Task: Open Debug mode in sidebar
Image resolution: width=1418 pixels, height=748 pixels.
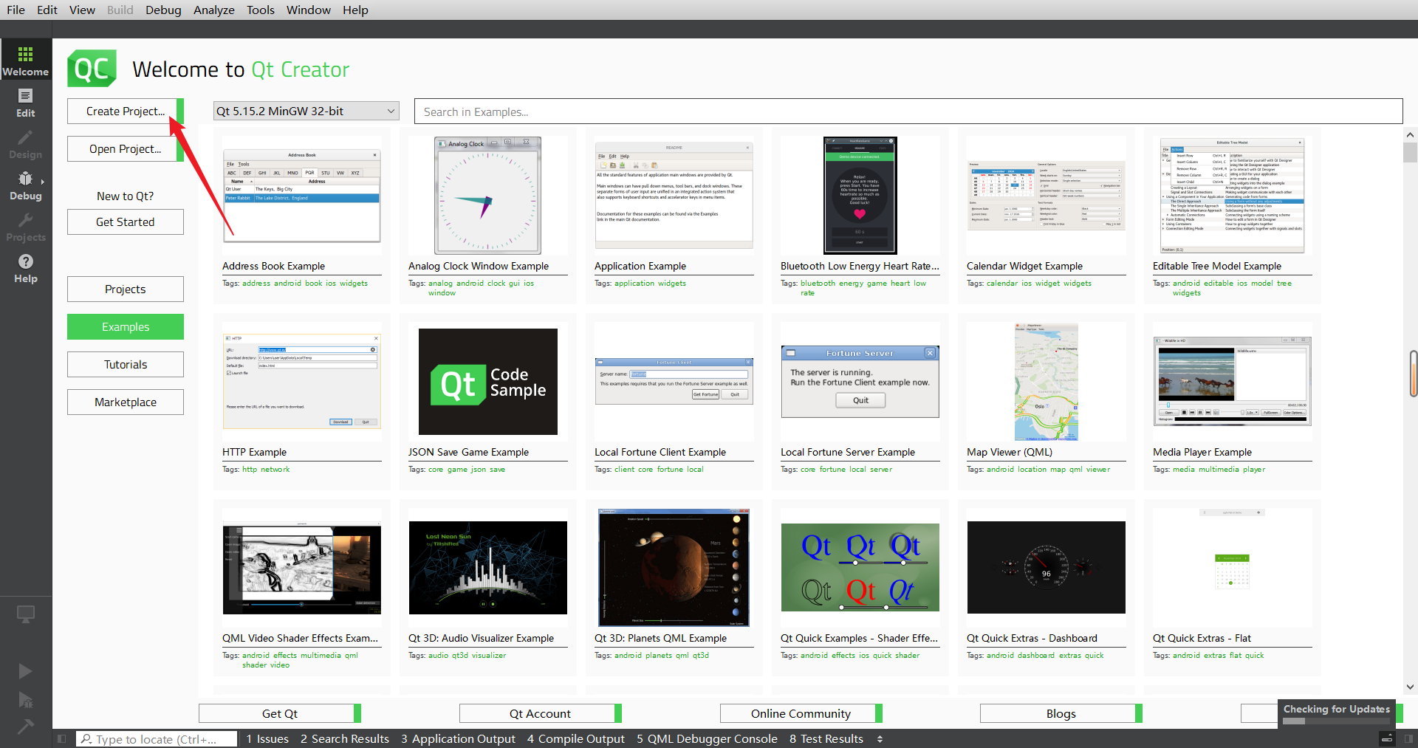Action: coord(26,185)
